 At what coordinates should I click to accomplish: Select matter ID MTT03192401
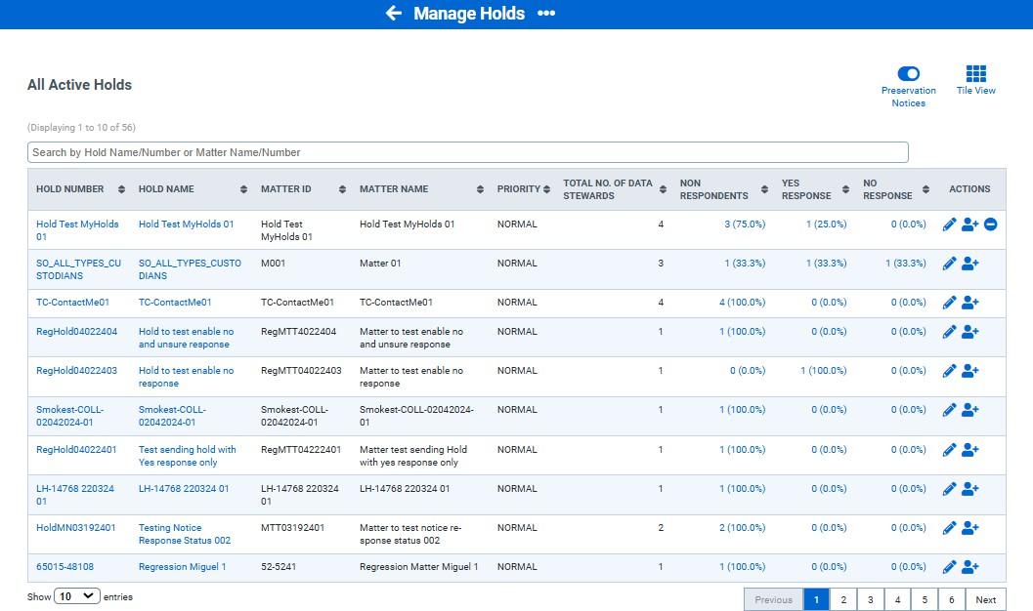(292, 527)
